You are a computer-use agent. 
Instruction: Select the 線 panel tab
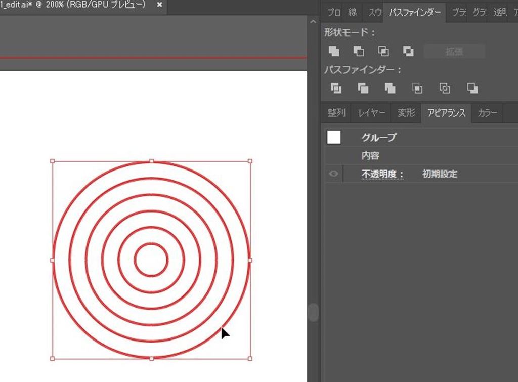[353, 13]
